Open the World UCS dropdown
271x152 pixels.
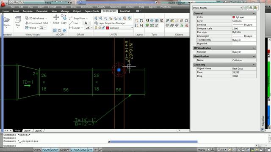(x=38, y=28)
